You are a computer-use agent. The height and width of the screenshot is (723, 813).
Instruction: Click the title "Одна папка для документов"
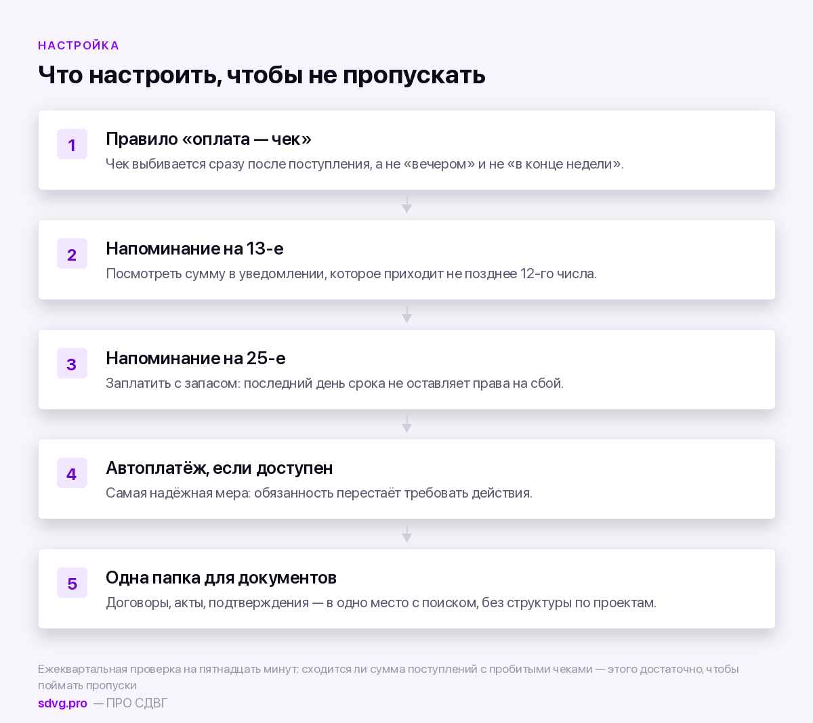pos(221,577)
